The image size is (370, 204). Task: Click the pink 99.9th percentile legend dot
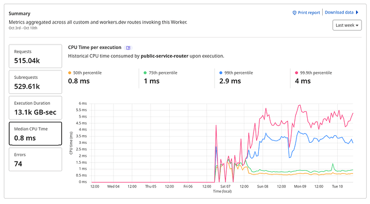click(x=296, y=73)
